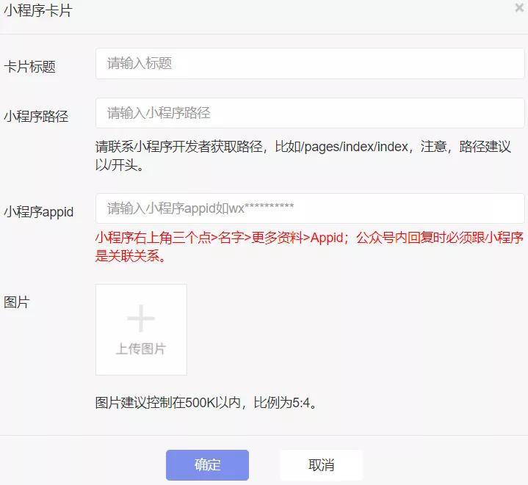The image size is (528, 485).
Task: Click the 以/开头 hint line
Action: (119, 165)
